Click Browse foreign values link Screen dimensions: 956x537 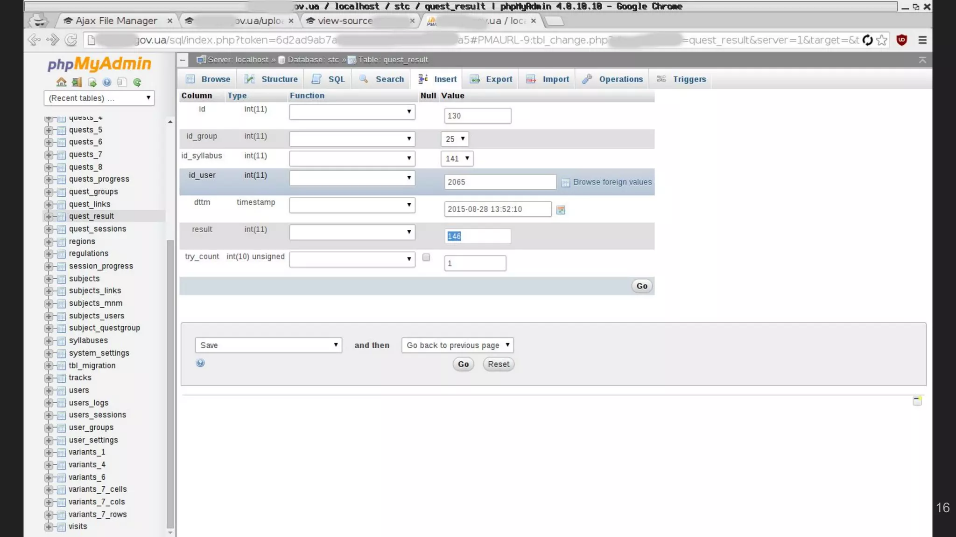[612, 182]
